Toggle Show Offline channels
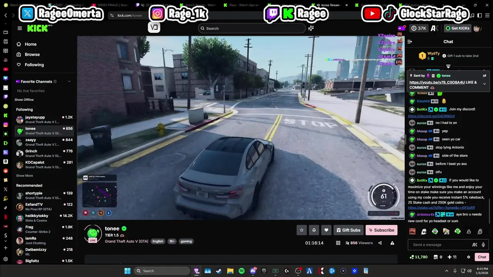 [x=24, y=100]
